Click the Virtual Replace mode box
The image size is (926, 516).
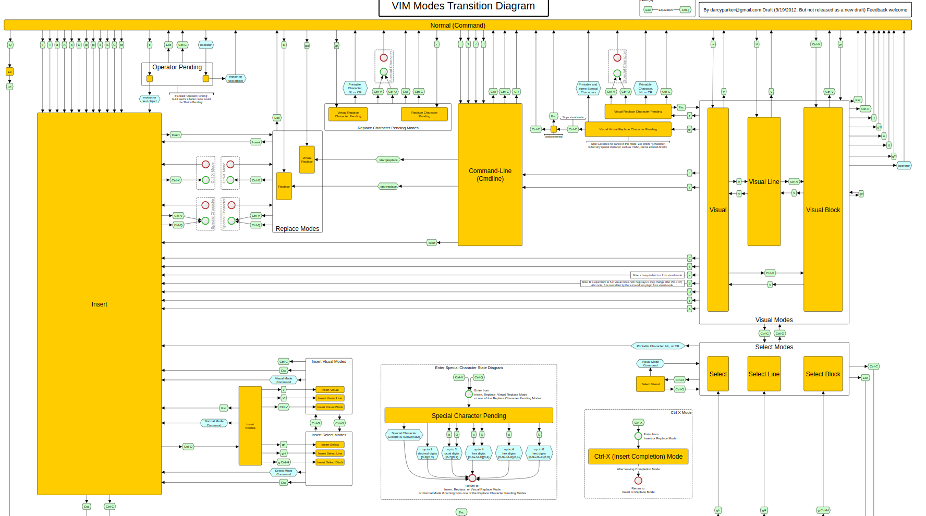click(x=307, y=159)
